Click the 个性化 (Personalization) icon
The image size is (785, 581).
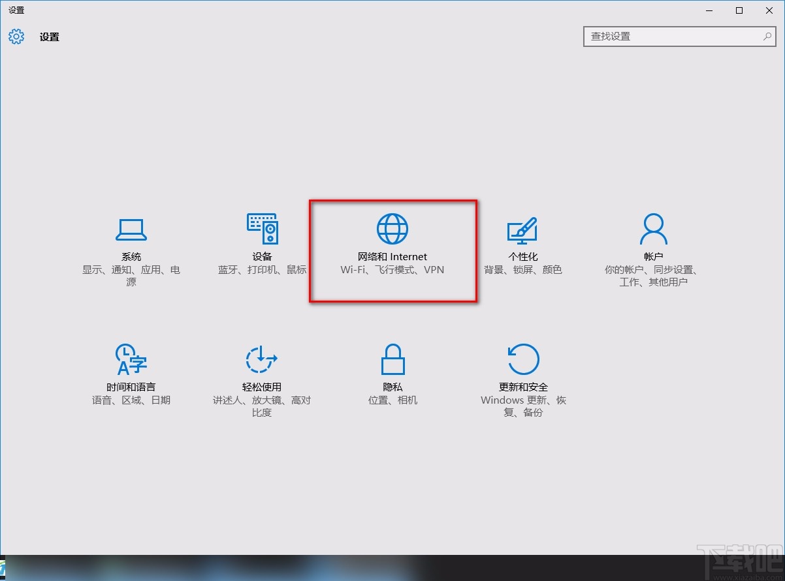point(522,230)
